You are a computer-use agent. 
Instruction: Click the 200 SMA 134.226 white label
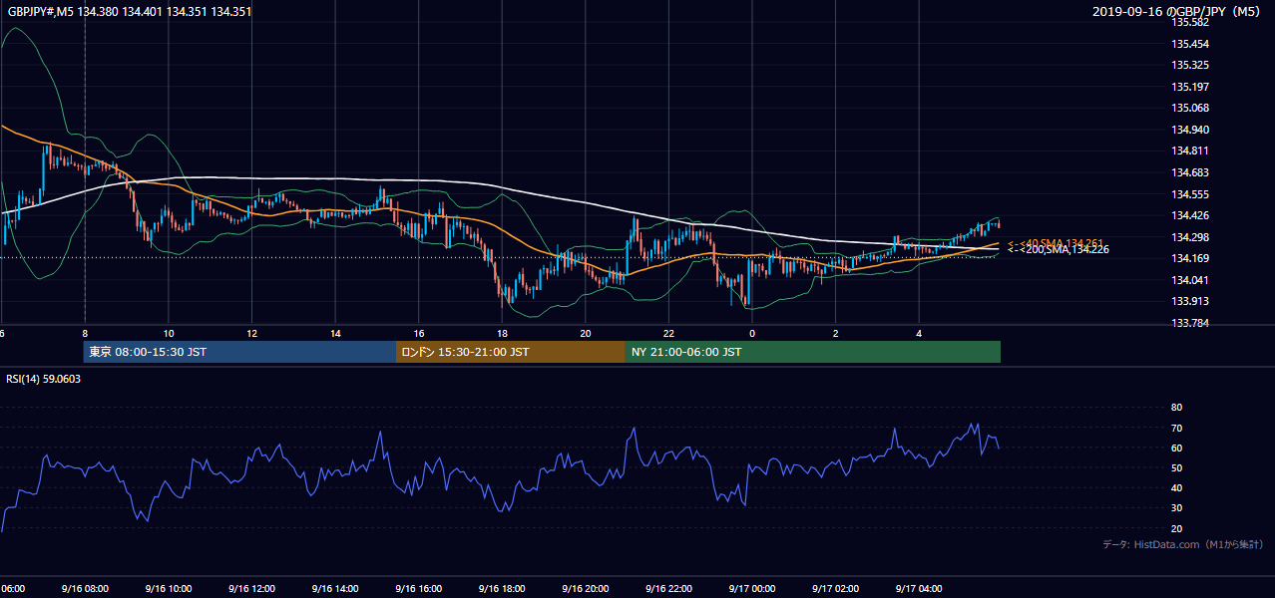point(1058,250)
